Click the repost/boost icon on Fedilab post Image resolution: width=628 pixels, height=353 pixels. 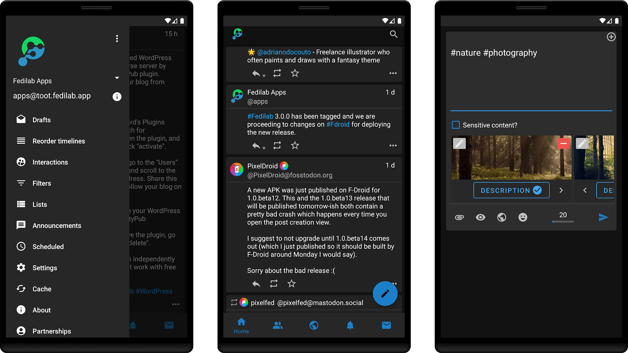point(276,146)
